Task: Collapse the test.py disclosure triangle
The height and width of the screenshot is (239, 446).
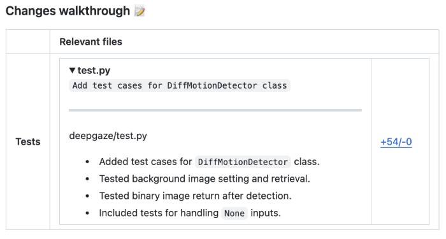Action: tap(72, 70)
